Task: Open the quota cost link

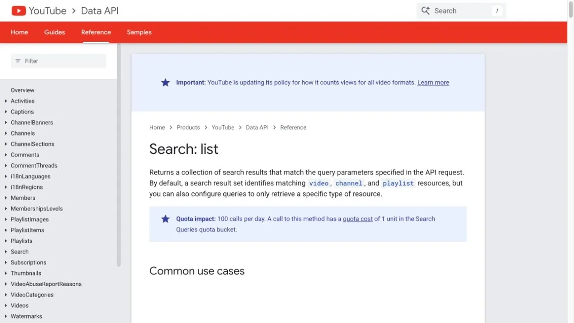Action: tap(358, 219)
